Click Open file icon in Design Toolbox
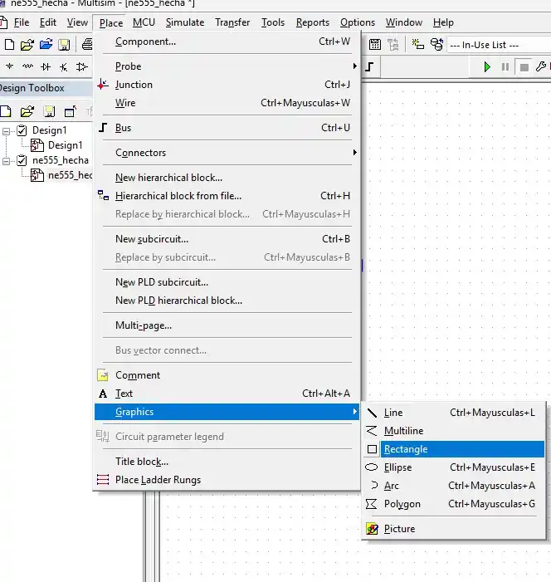Image resolution: width=551 pixels, height=582 pixels. [27, 111]
